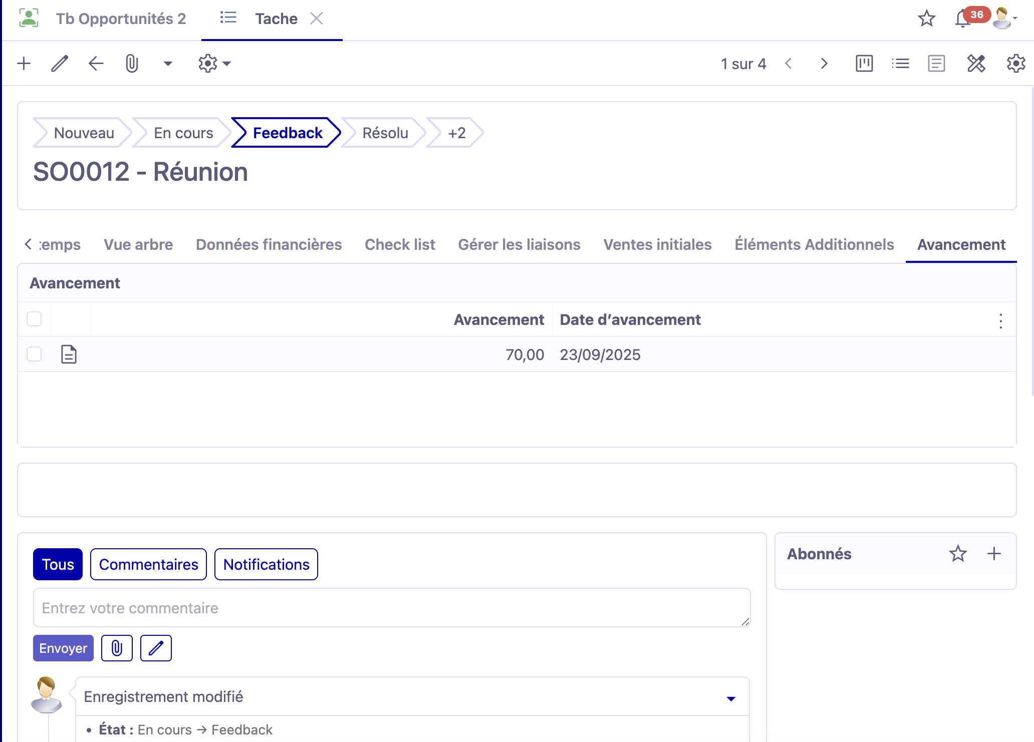Set status to Résolu
Viewport: 1034px width, 742px height.
[x=385, y=133]
